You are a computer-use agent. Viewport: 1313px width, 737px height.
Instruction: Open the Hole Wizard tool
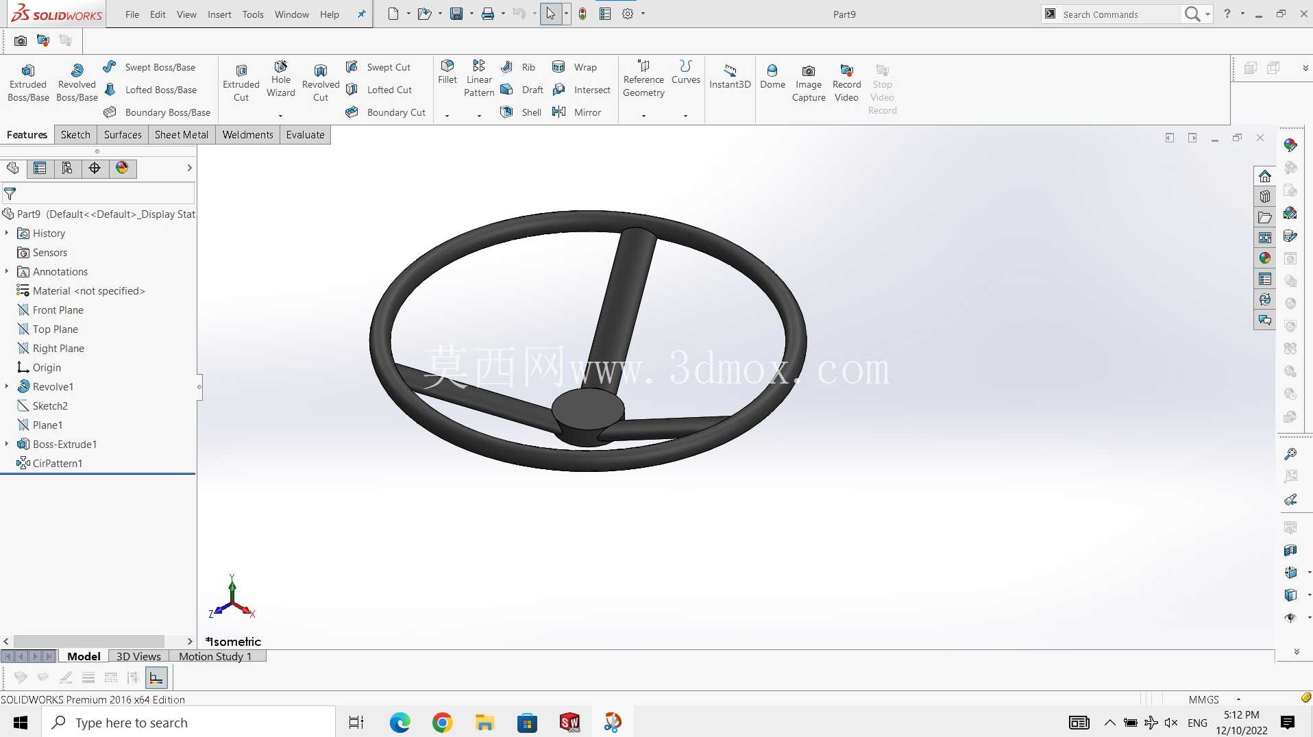tap(281, 80)
